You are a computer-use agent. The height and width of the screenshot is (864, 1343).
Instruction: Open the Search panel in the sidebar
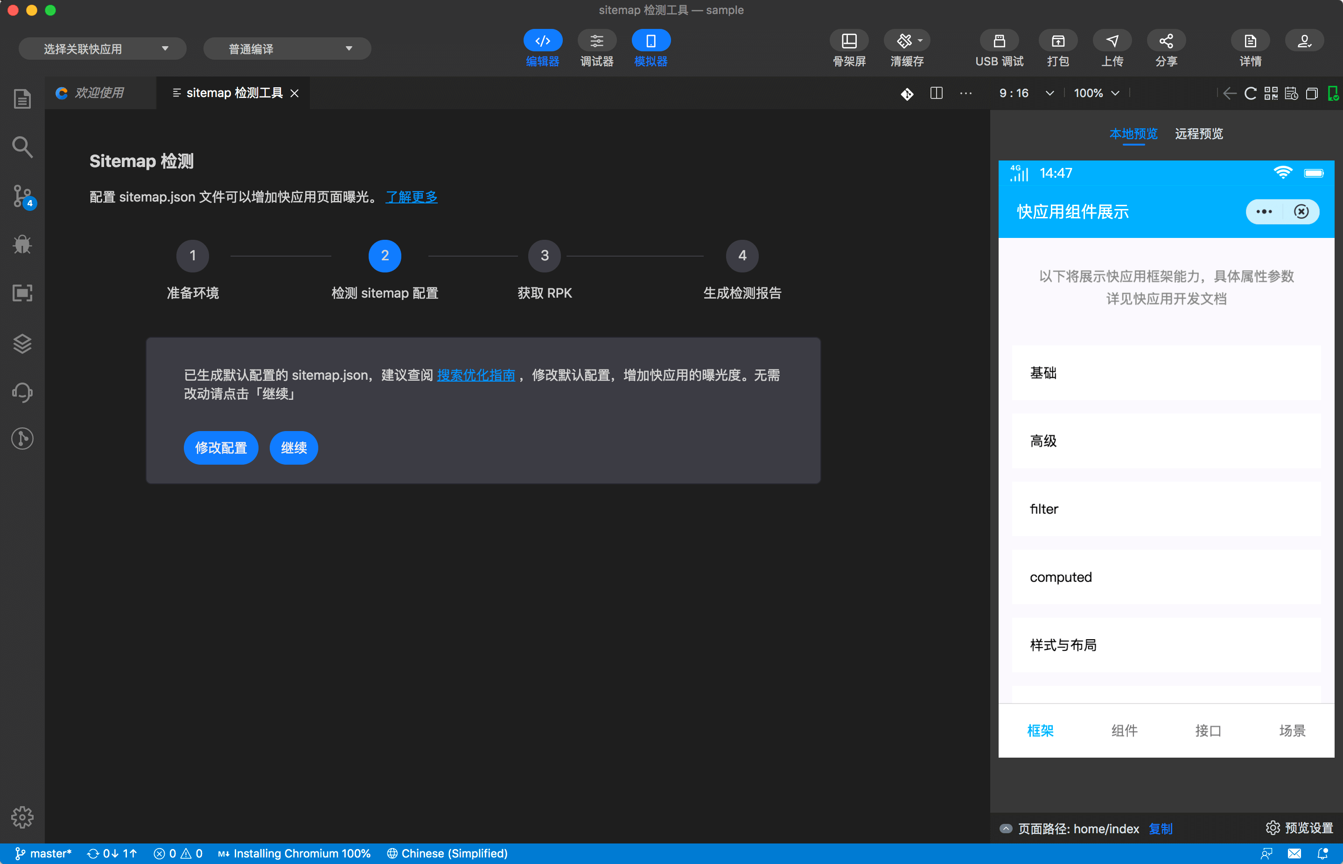[x=22, y=147]
